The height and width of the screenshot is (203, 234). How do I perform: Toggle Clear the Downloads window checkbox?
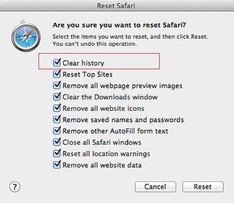click(x=57, y=97)
